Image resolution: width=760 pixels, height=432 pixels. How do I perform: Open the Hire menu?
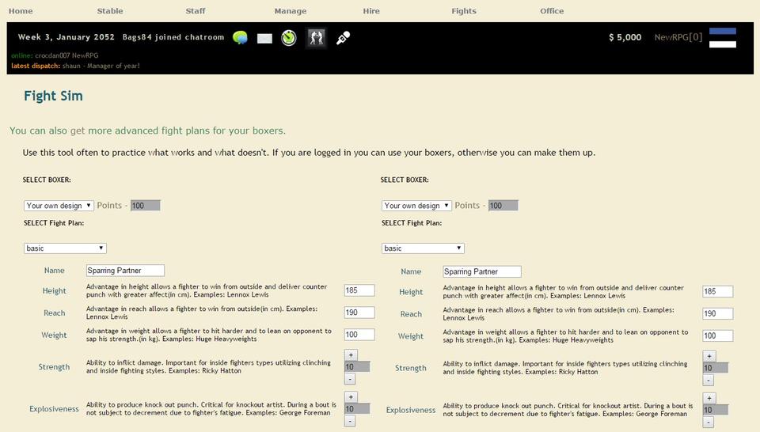(371, 11)
